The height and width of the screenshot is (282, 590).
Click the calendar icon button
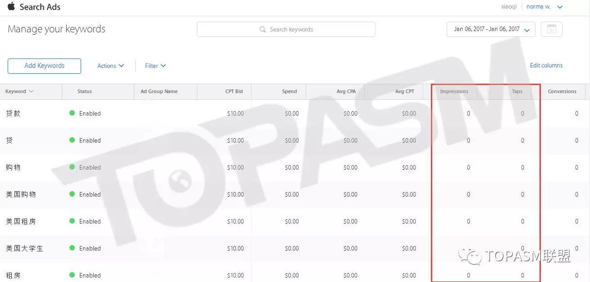551,29
